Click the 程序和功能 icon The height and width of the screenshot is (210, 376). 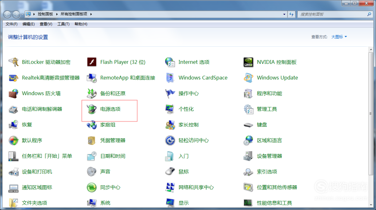point(248,93)
